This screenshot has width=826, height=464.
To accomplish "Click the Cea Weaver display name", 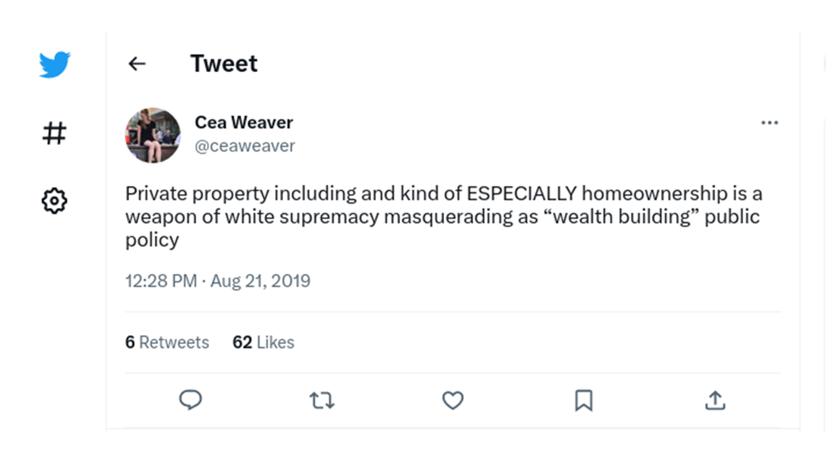I will click(x=244, y=123).
